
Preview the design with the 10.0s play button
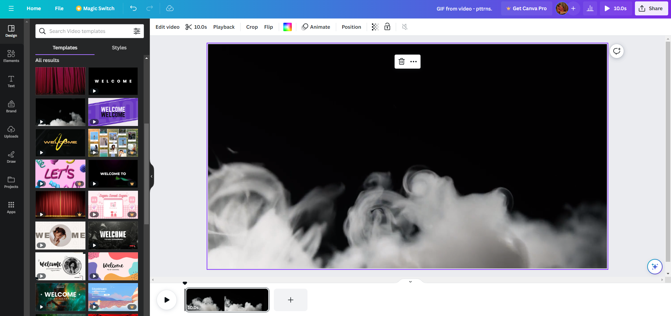point(616,8)
